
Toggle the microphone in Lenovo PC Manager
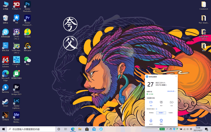(151, 120)
